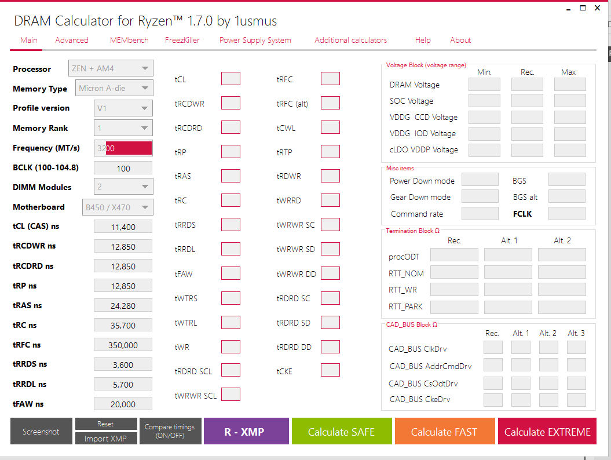Click the tRAS timing result box

(x=231, y=176)
